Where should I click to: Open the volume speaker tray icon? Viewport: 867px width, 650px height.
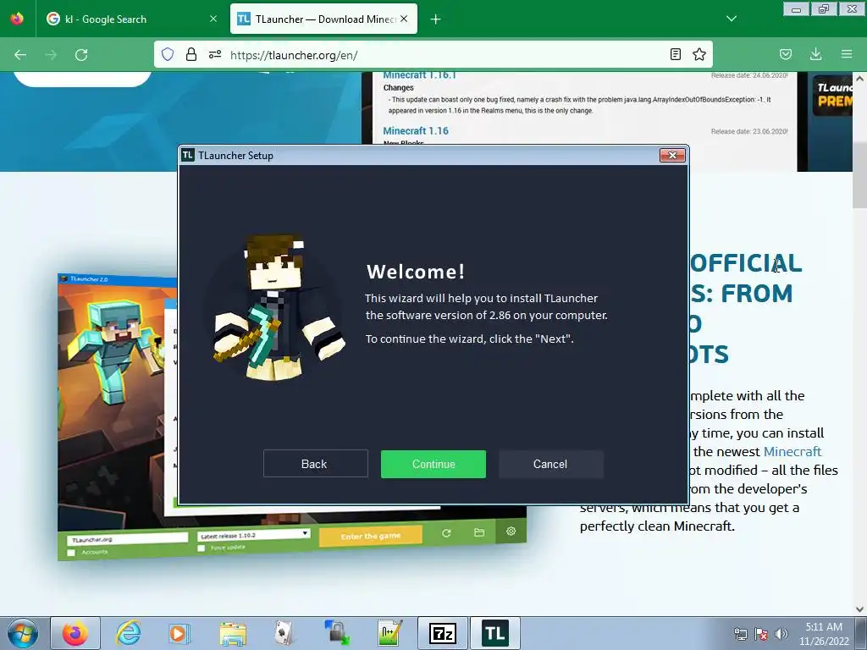pyautogui.click(x=781, y=635)
